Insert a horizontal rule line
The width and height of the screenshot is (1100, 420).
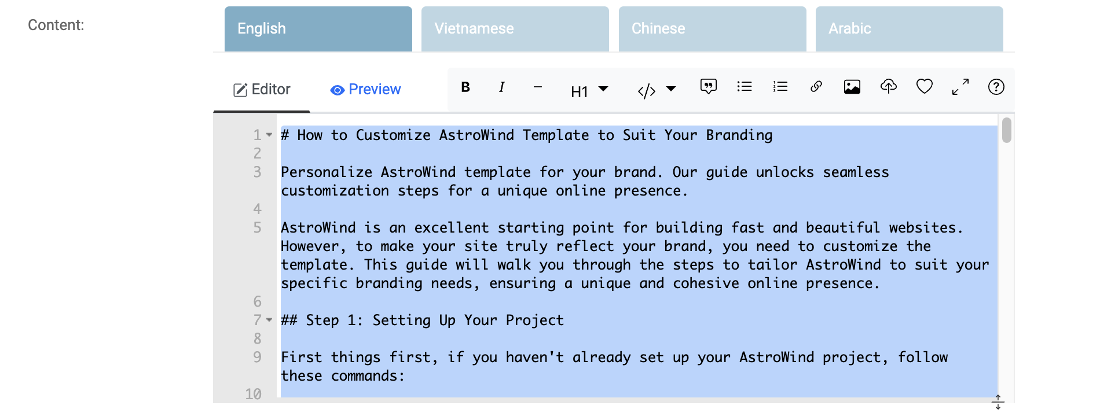[538, 87]
